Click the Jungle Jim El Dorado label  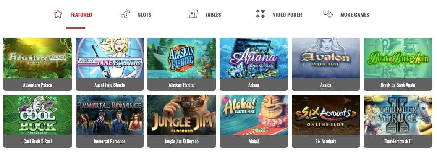tap(181, 141)
